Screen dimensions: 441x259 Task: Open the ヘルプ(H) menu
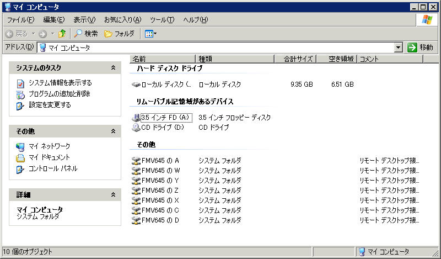196,20
